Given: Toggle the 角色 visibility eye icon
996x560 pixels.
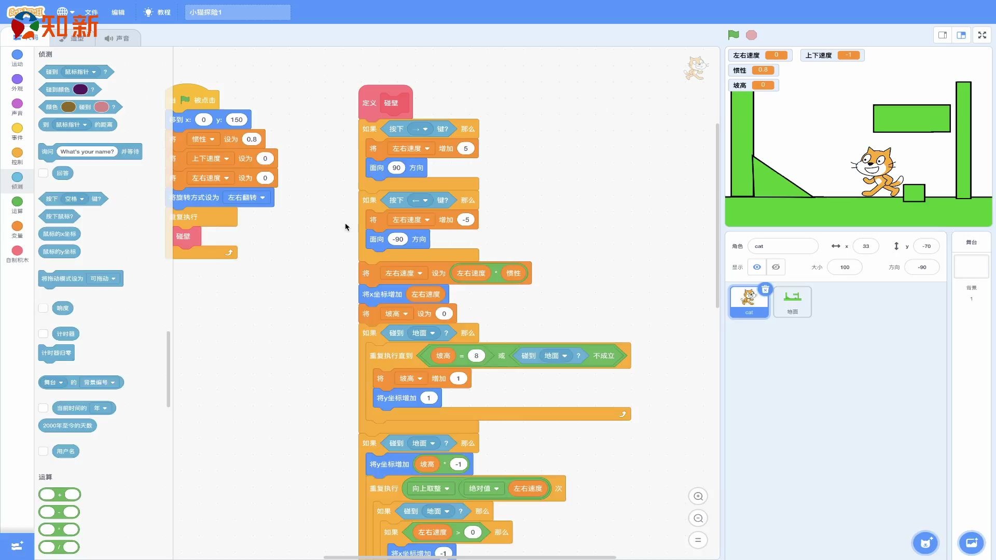Looking at the screenshot, I should (x=757, y=268).
